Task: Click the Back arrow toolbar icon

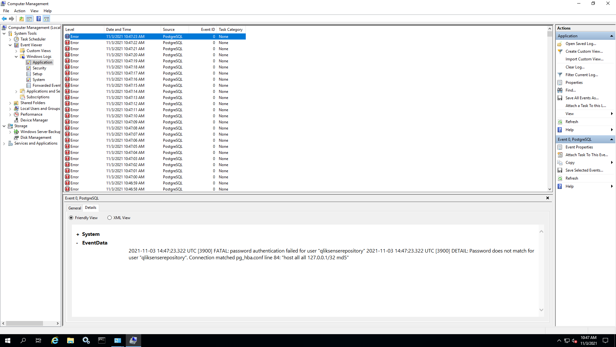Action: coord(4,19)
